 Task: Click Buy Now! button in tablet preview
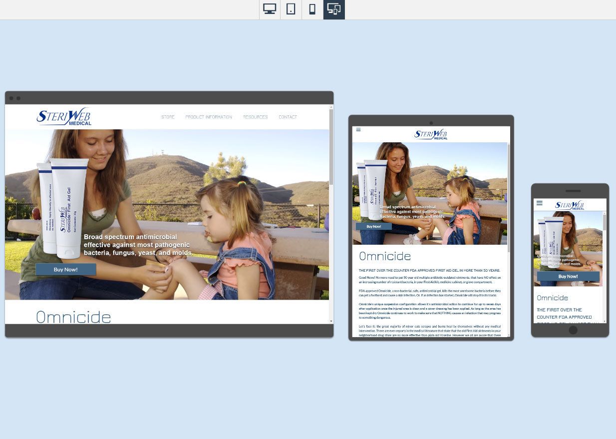pyautogui.click(x=373, y=226)
